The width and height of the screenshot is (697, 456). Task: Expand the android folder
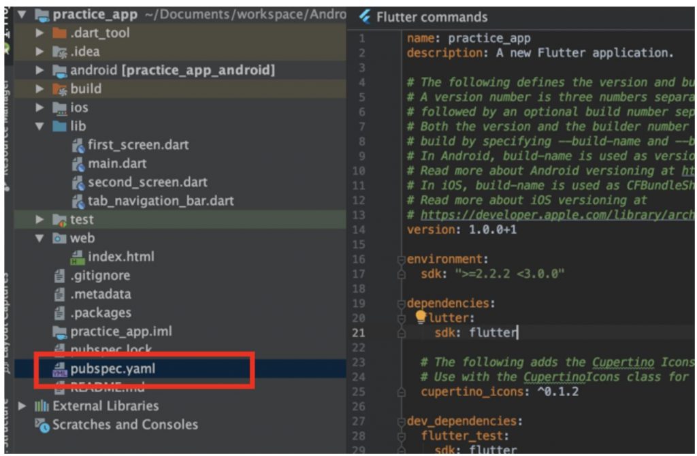40,71
